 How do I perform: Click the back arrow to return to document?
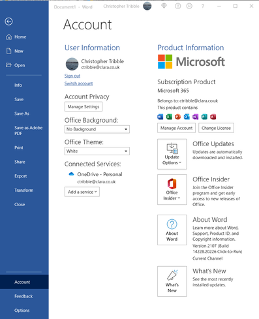coord(8,22)
